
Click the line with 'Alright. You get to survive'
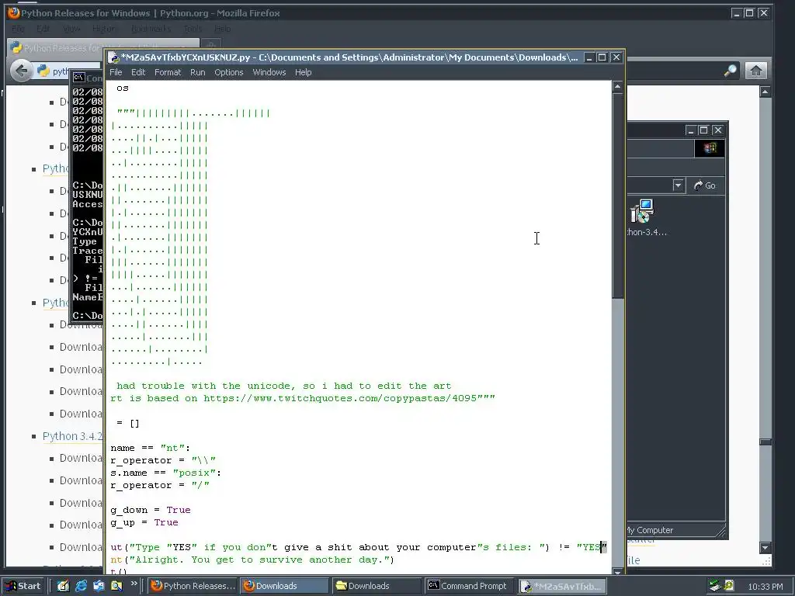pos(252,560)
